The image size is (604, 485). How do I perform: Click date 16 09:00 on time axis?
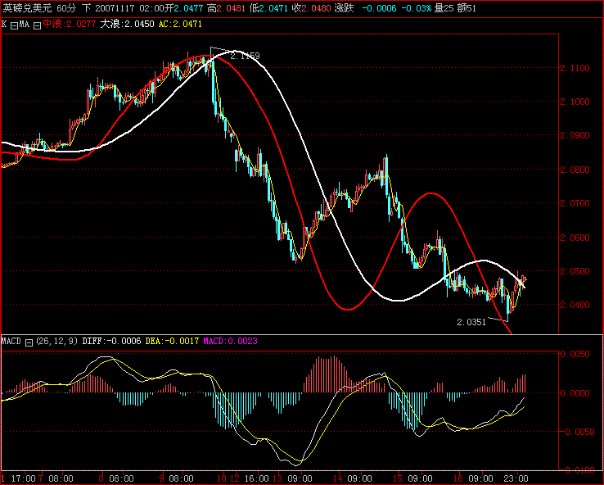tap(473, 478)
